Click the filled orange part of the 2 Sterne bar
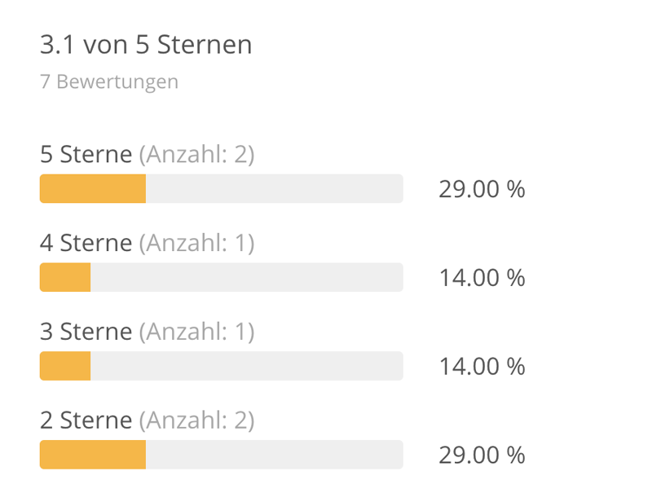This screenshot has width=652, height=489. 93,455
